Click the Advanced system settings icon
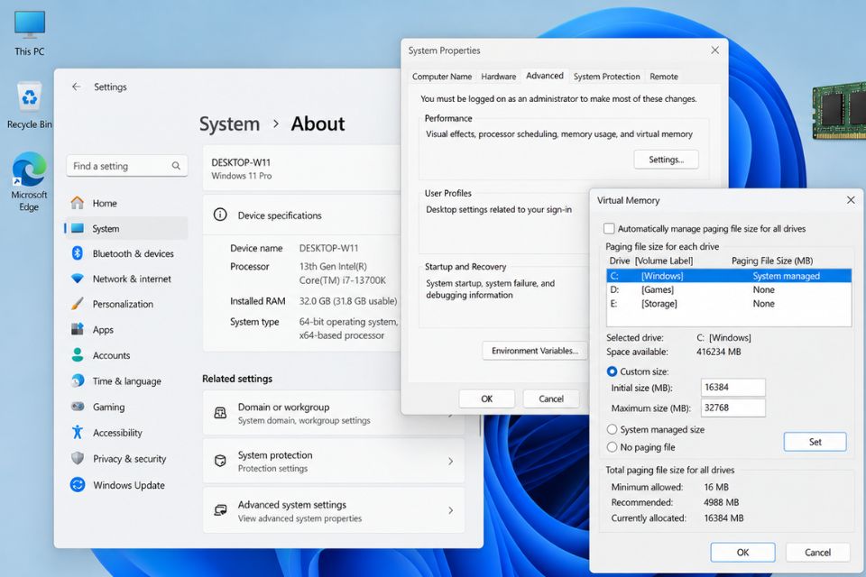The image size is (866, 577). click(220, 510)
